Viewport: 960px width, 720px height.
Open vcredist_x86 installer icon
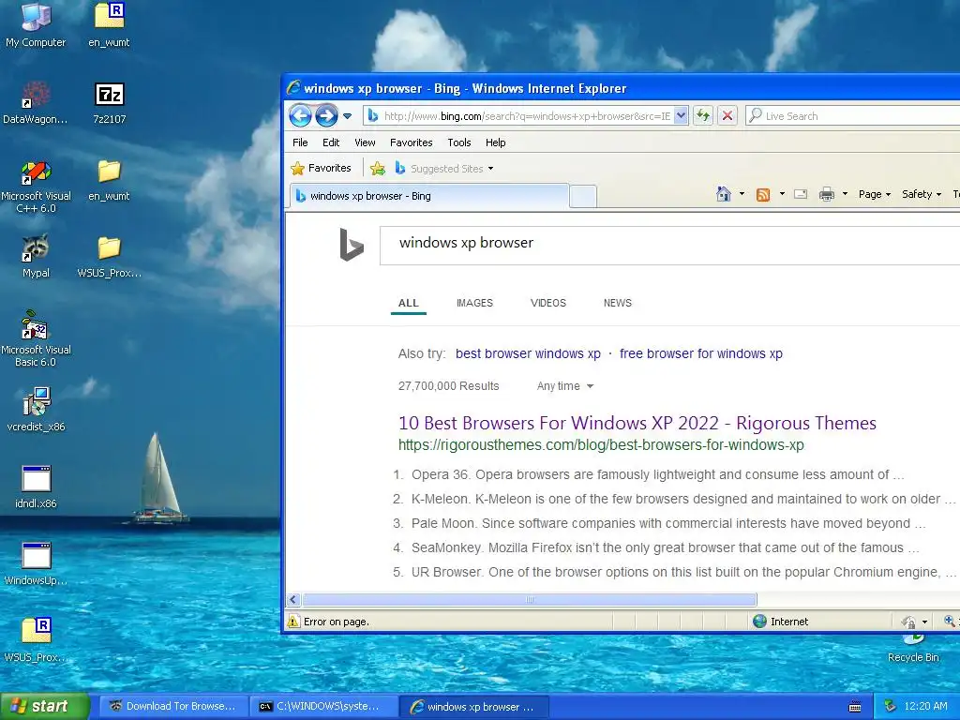click(36, 409)
